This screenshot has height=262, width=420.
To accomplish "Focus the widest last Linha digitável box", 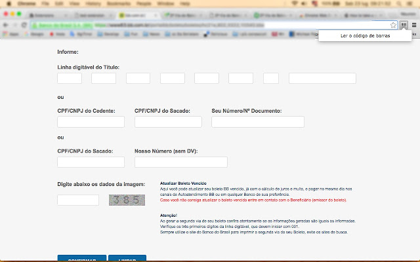I will coord(322,79).
